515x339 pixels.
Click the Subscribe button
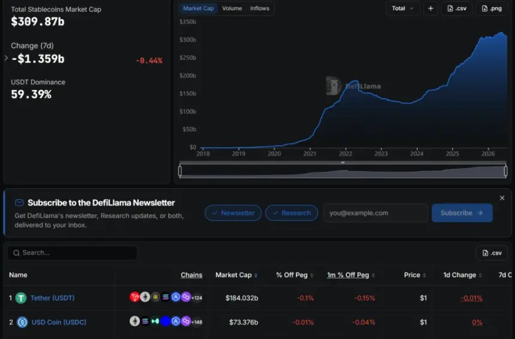coord(462,213)
